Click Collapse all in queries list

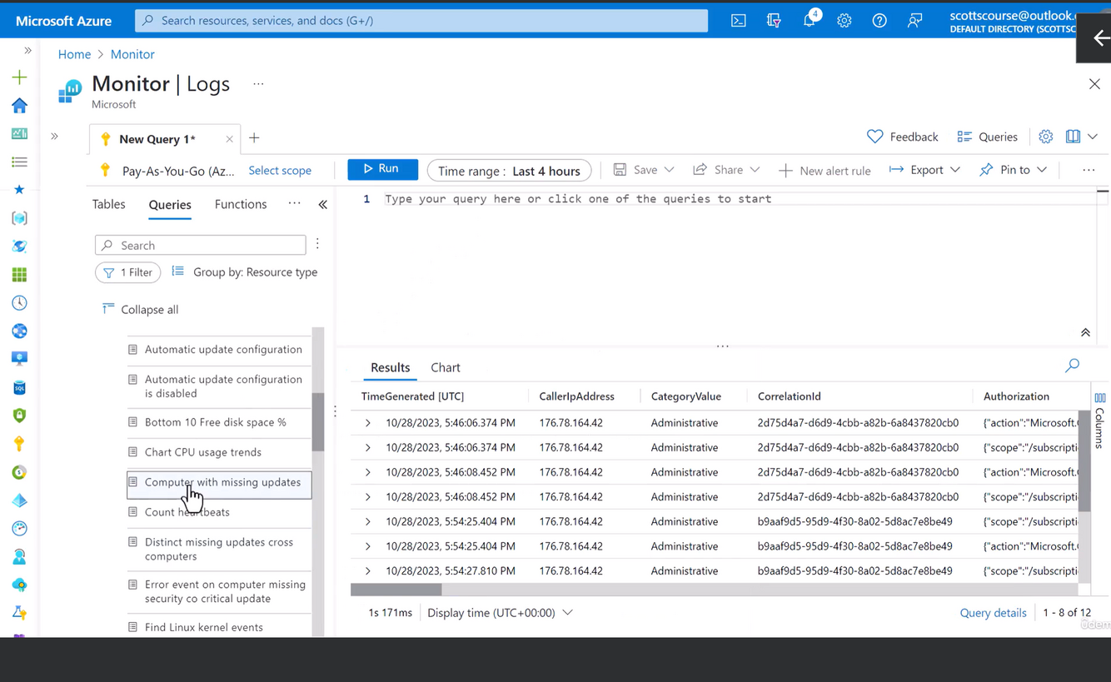click(140, 310)
